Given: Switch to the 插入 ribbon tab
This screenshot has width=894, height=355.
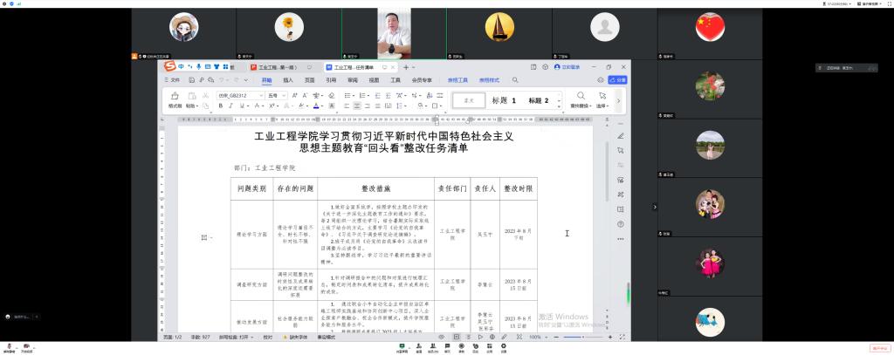Looking at the screenshot, I should tap(287, 79).
